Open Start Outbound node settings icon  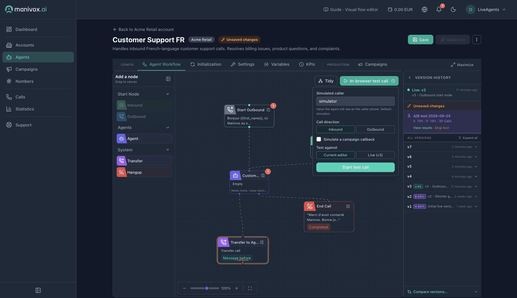point(268,110)
